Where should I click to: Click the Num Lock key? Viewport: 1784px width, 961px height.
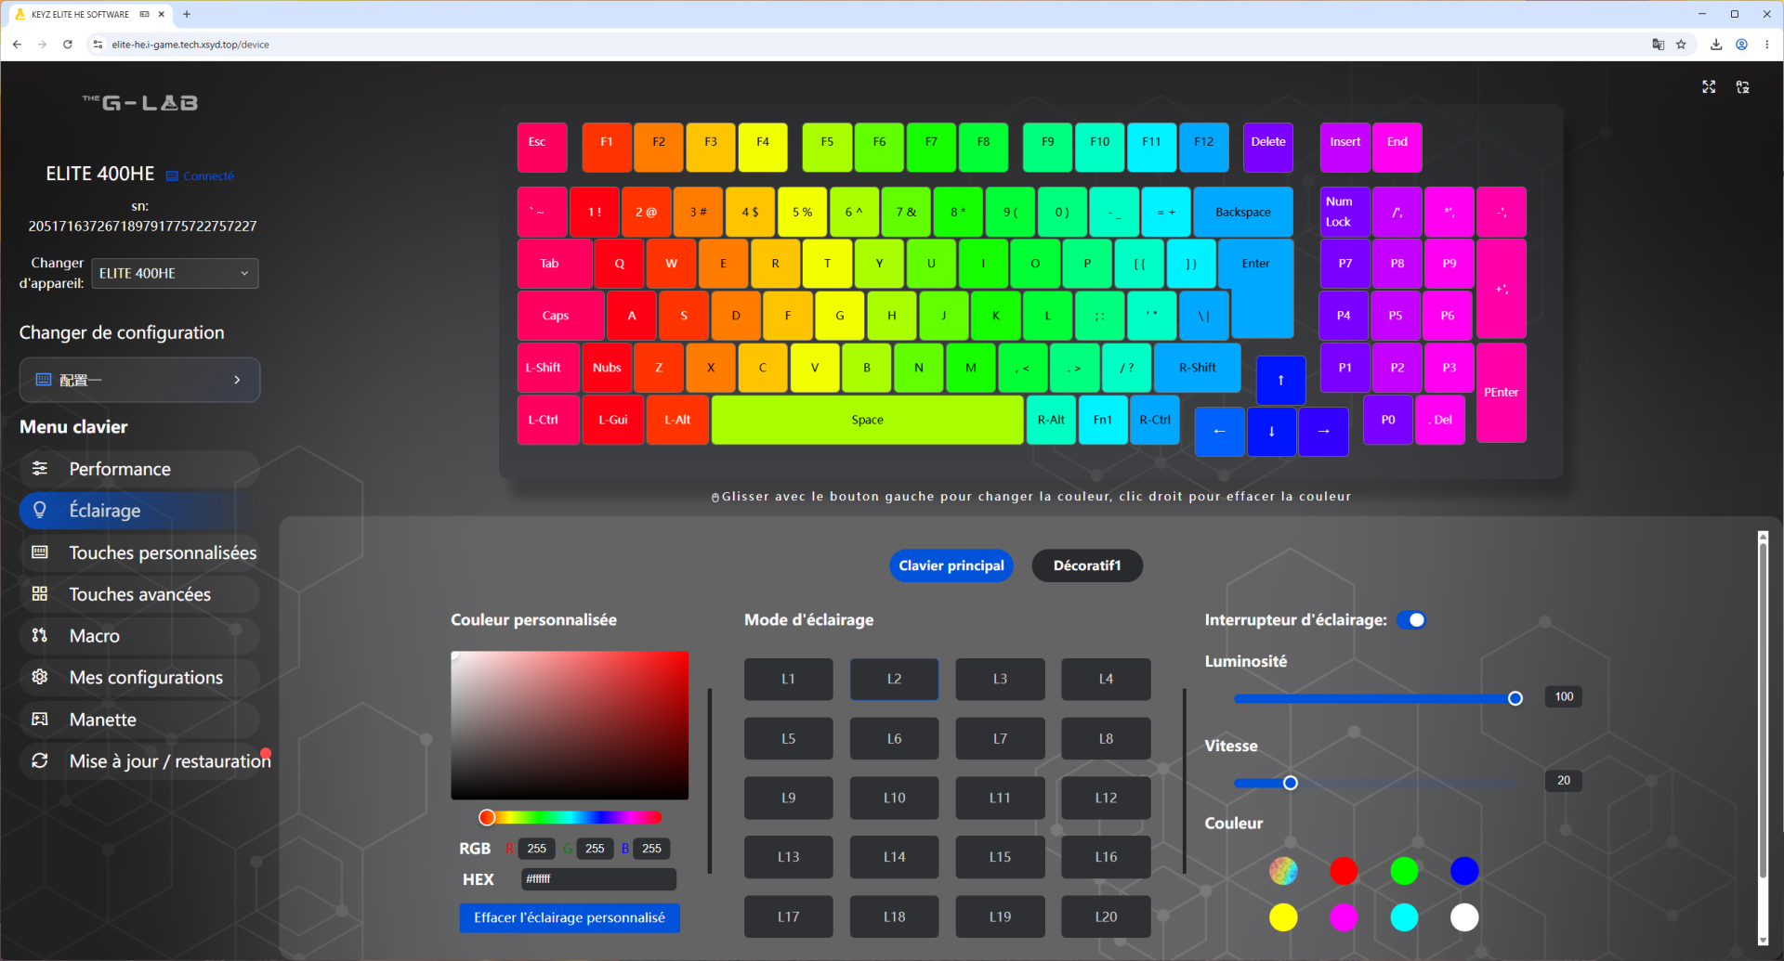pos(1345,212)
